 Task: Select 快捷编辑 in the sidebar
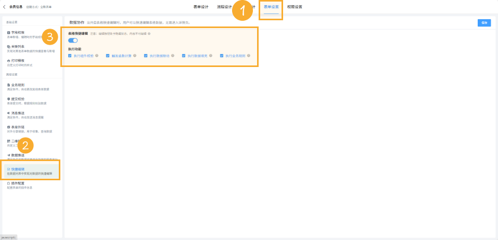(18, 169)
